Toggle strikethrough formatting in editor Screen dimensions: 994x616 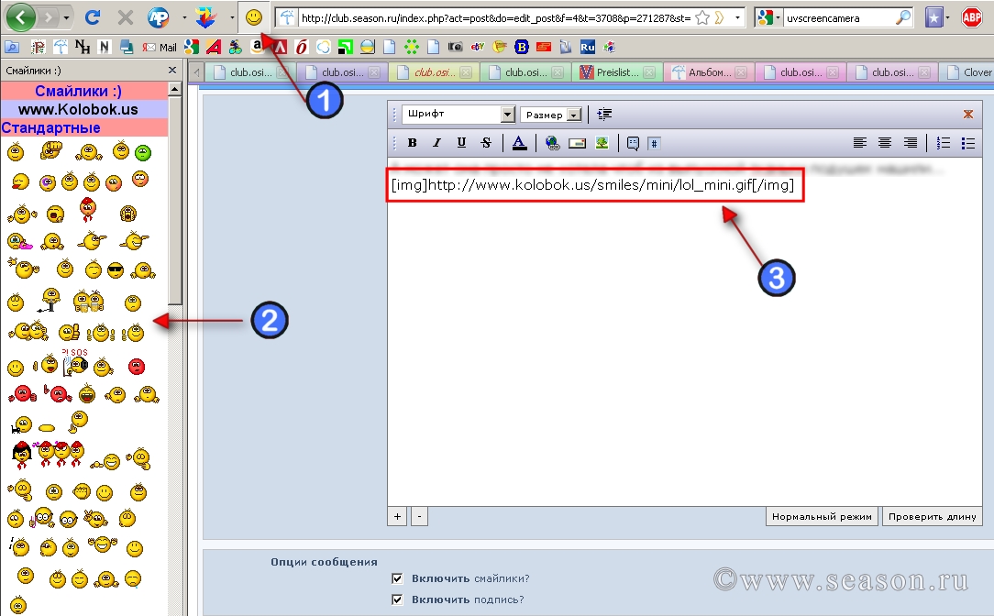pos(486,143)
